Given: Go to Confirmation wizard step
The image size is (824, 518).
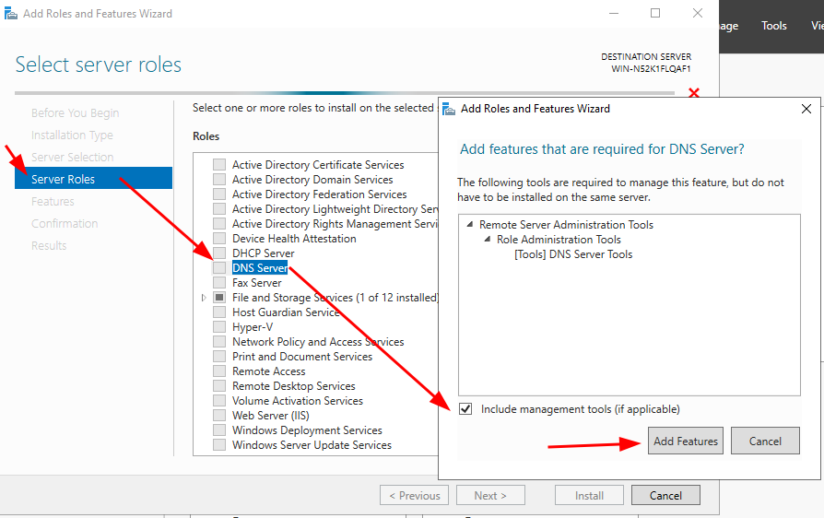Looking at the screenshot, I should click(x=65, y=223).
